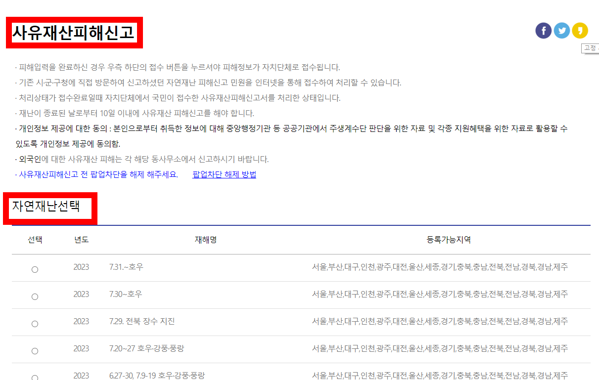The height and width of the screenshot is (380, 599).
Task: Share the page via the Facebook icon
Action: [543, 30]
